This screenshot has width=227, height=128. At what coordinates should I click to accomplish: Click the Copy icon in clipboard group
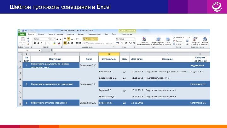click(28, 41)
